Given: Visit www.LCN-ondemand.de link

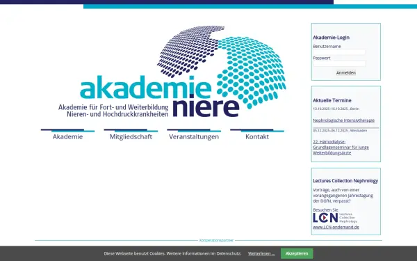Looking at the screenshot, I should point(336,227).
